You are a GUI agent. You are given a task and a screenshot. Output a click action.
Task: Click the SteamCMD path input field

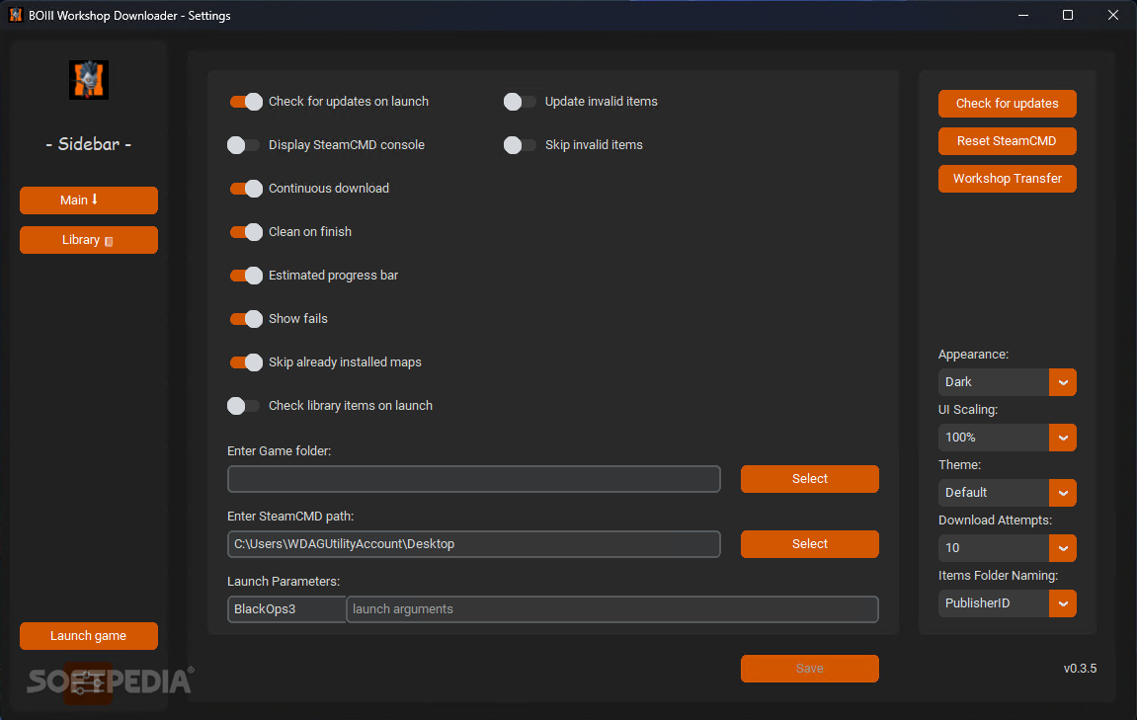click(473, 544)
